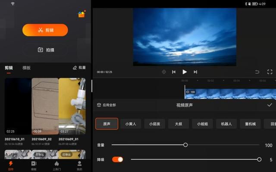
Task: Jump to next clip
Action: 195,72
